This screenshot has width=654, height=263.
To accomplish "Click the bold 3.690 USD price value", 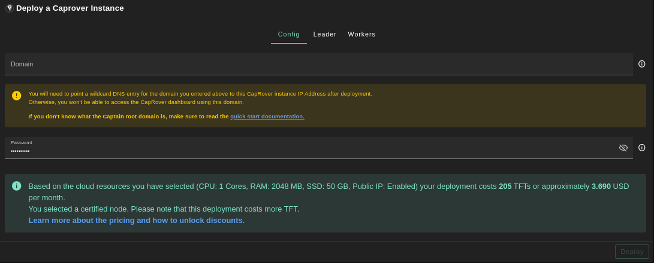I will tap(601, 186).
